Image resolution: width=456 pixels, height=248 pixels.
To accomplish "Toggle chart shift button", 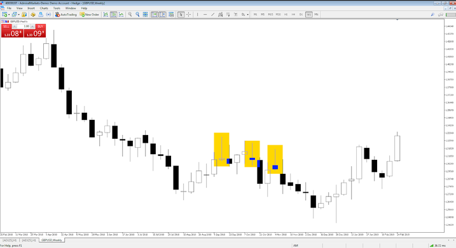I will (x=162, y=15).
